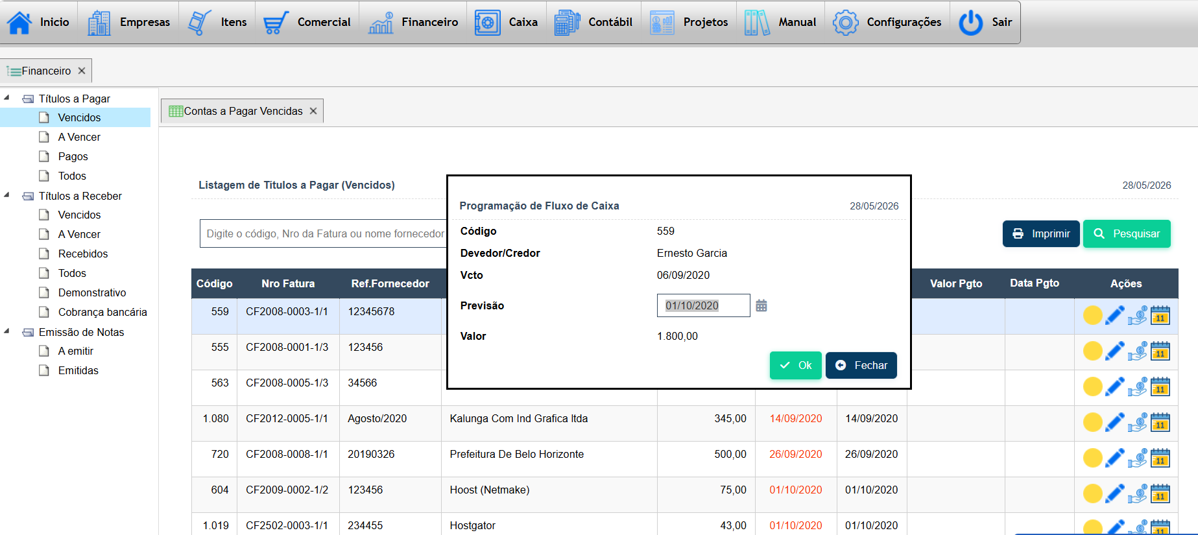Click invoice number CF2012-0005-1/1
Screen dimensions: 1198x535
(287, 418)
